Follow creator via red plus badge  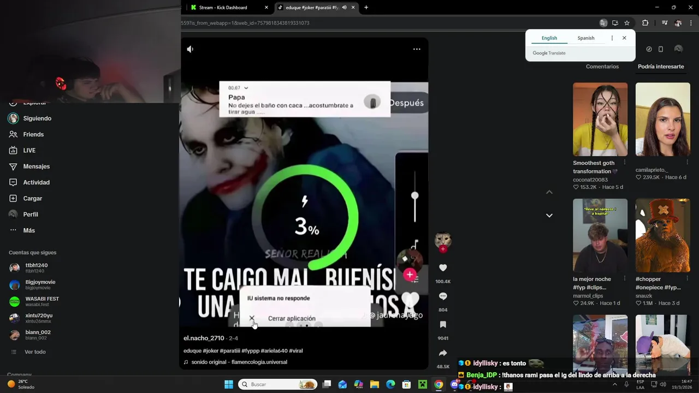pyautogui.click(x=443, y=249)
